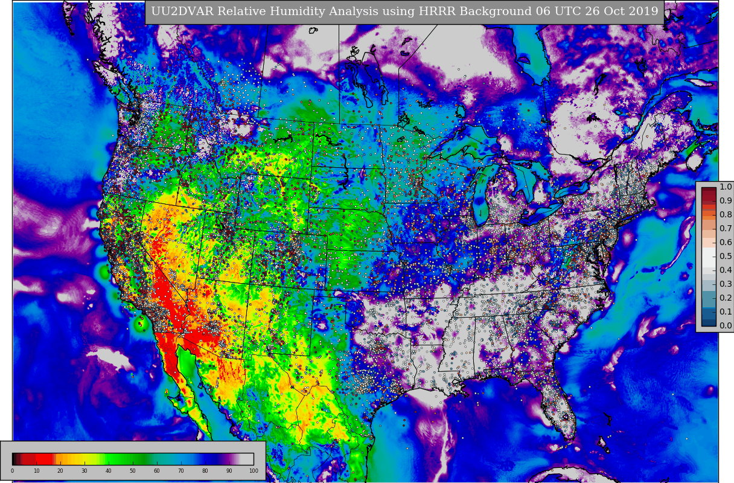Image resolution: width=734 pixels, height=483 pixels.
Task: Click the 90 tick label on humidity colorbar
Action: pyautogui.click(x=229, y=471)
